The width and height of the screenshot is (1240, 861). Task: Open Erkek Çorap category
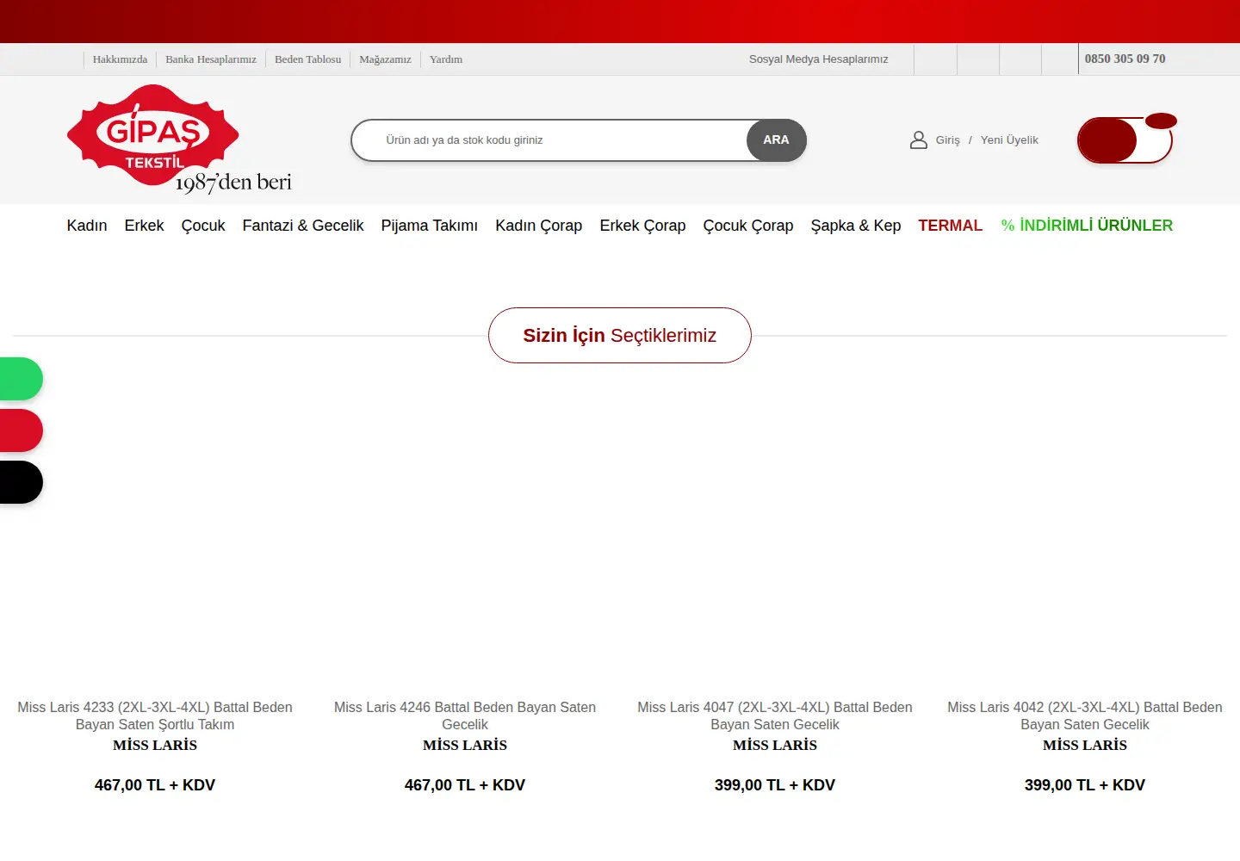[642, 226]
